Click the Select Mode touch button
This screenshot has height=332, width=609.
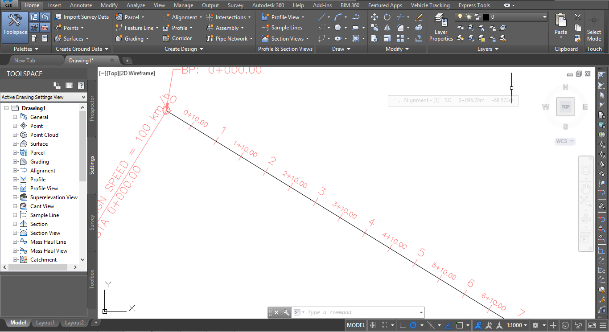(x=594, y=28)
